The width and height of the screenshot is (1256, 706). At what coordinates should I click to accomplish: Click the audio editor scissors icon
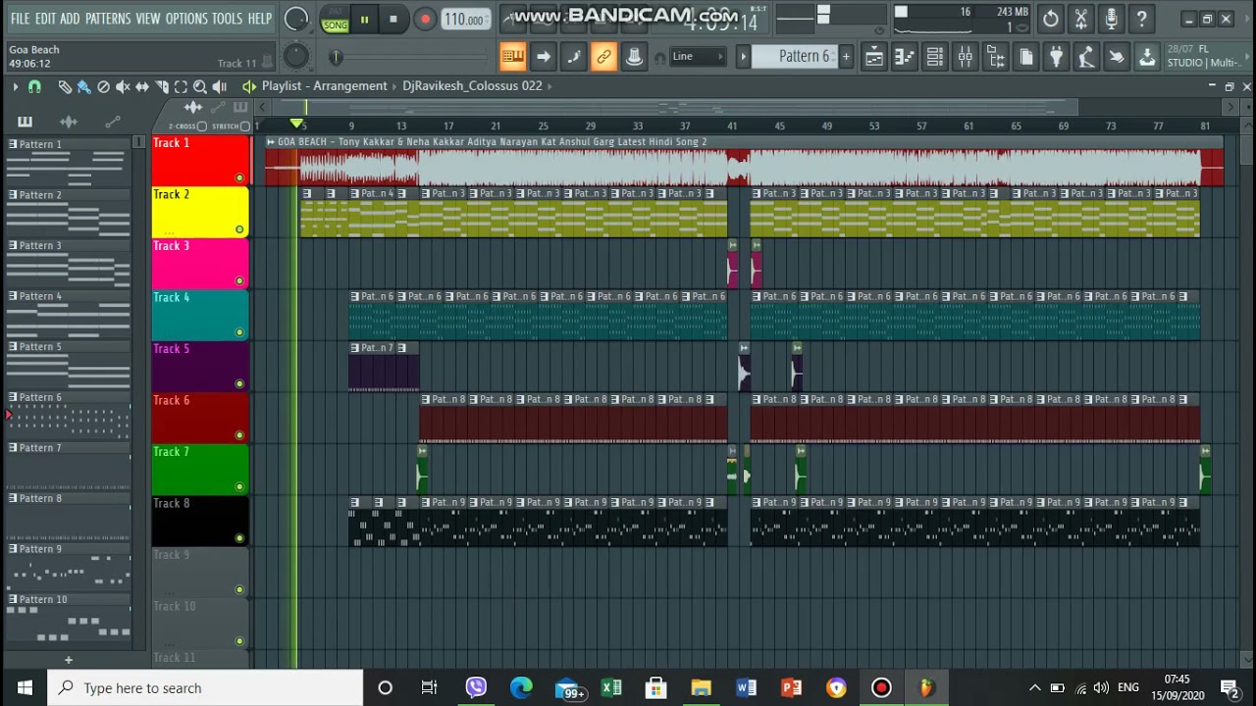click(x=1080, y=19)
